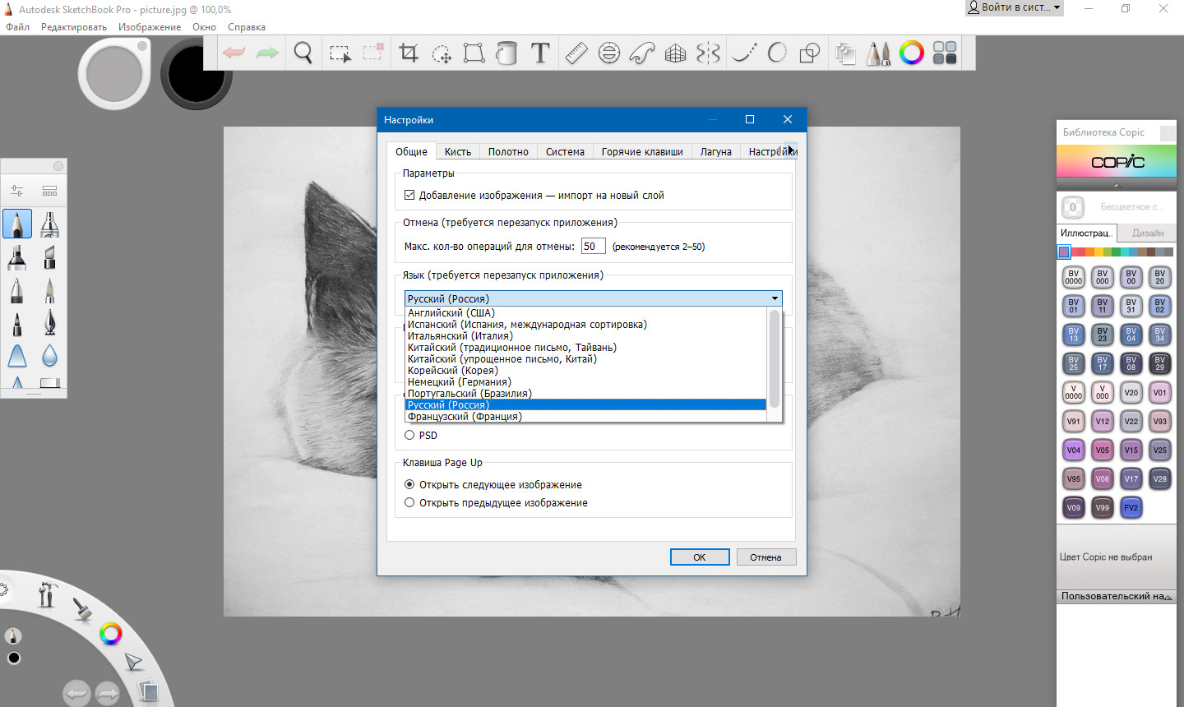Open the 'Изображение' menu

tap(150, 27)
